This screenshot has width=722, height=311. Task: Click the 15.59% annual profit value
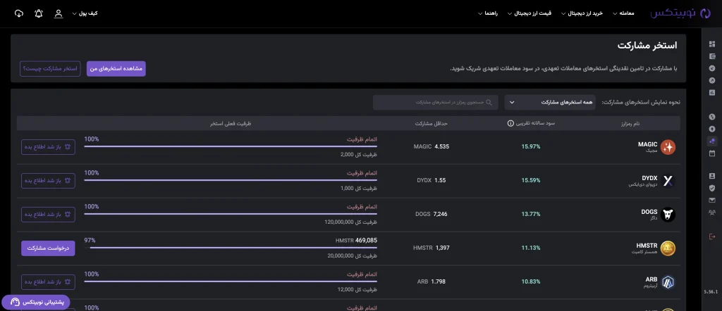[x=531, y=181]
